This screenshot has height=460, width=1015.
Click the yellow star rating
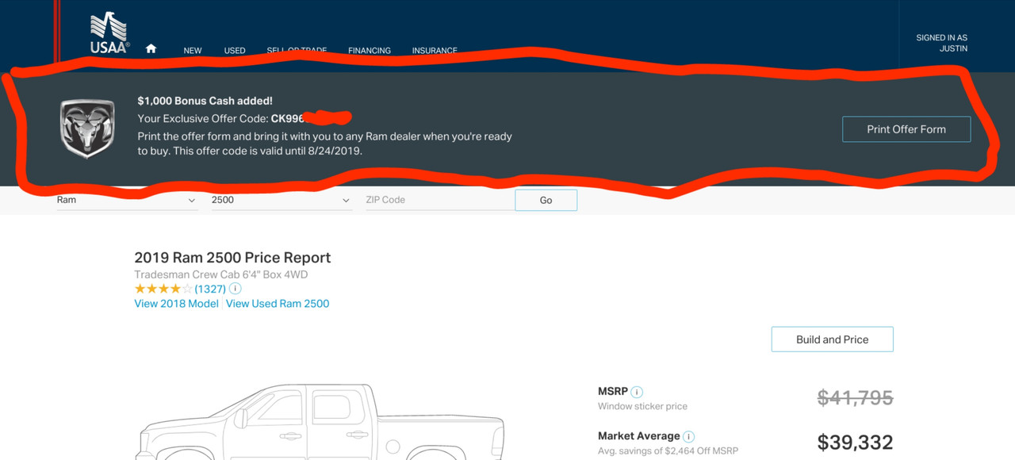163,289
